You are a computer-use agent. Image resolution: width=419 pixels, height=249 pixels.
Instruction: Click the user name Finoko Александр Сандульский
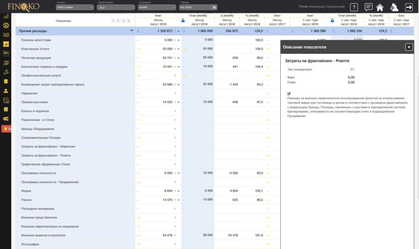322,7
